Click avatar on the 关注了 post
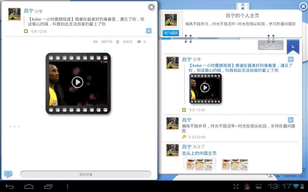The width and height of the screenshot is (308, 192). tap(173, 150)
